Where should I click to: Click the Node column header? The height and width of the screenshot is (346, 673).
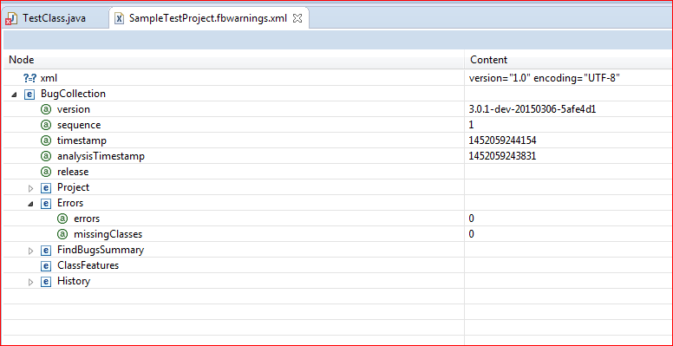tap(22, 60)
